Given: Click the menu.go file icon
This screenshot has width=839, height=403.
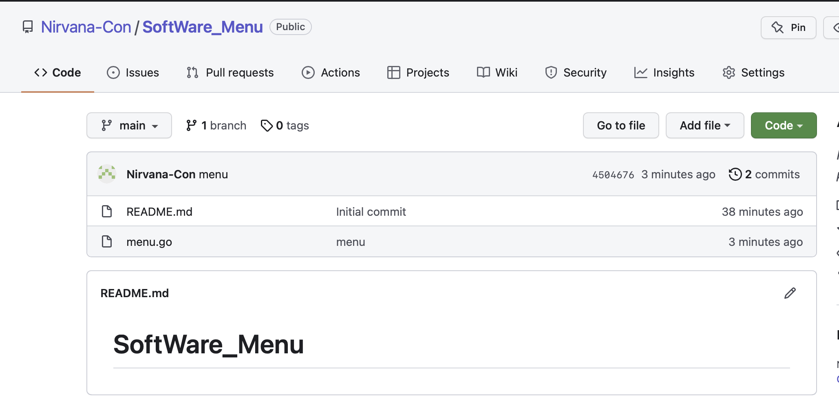Looking at the screenshot, I should point(107,242).
